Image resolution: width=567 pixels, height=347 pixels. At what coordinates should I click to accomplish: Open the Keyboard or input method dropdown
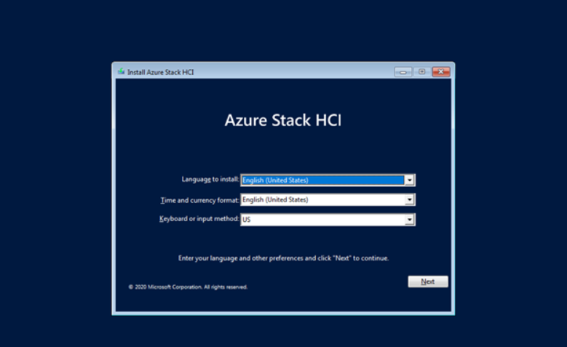[328, 220]
